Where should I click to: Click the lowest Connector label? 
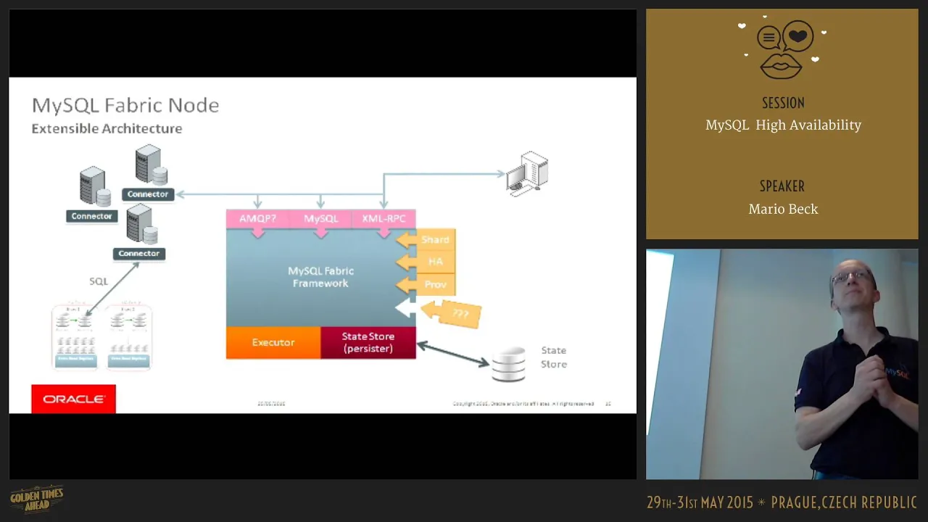139,254
